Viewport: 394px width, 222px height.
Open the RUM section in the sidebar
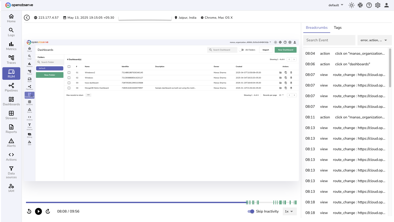[x=11, y=73]
